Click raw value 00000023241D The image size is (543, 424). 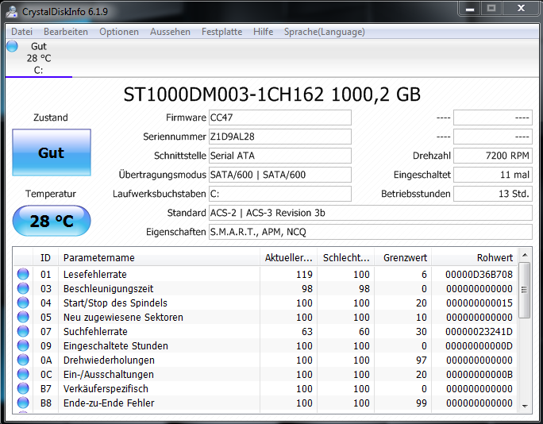coord(479,332)
